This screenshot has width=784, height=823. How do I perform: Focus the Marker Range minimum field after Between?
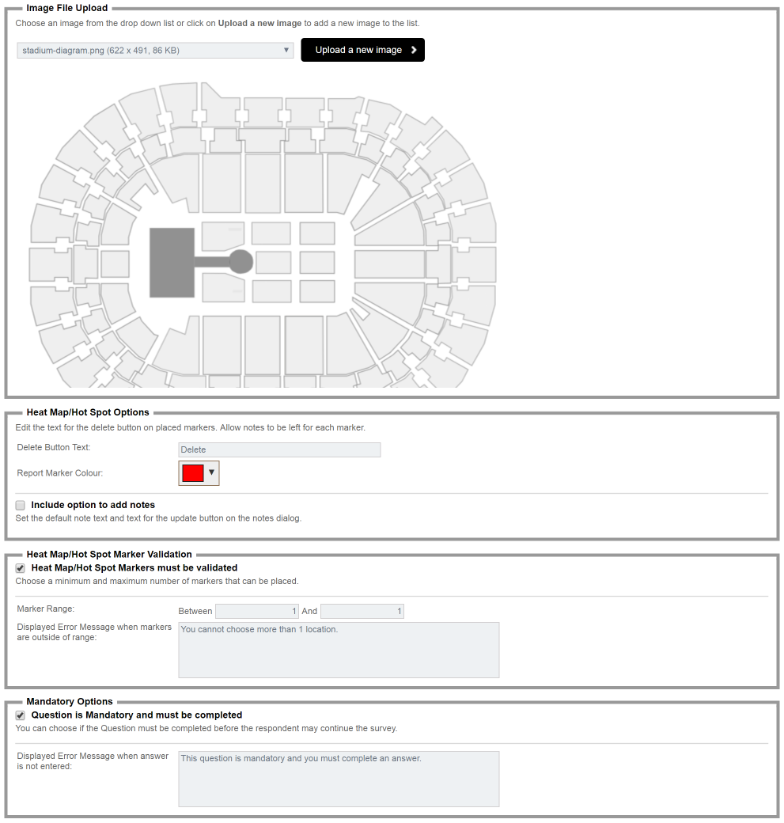click(257, 611)
